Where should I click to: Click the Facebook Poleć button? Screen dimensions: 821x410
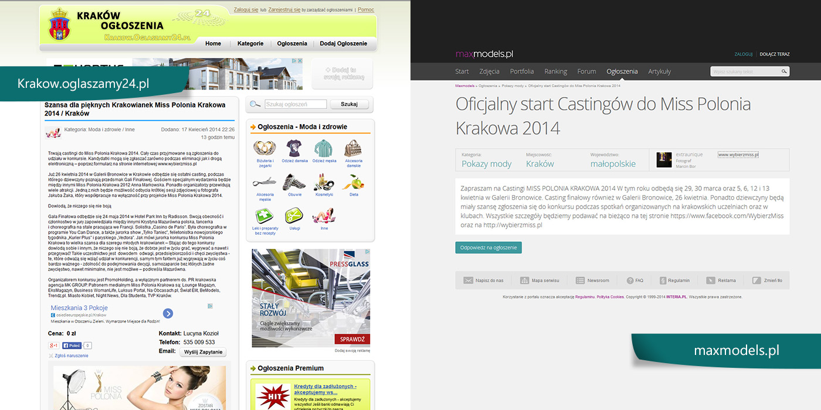(x=72, y=346)
